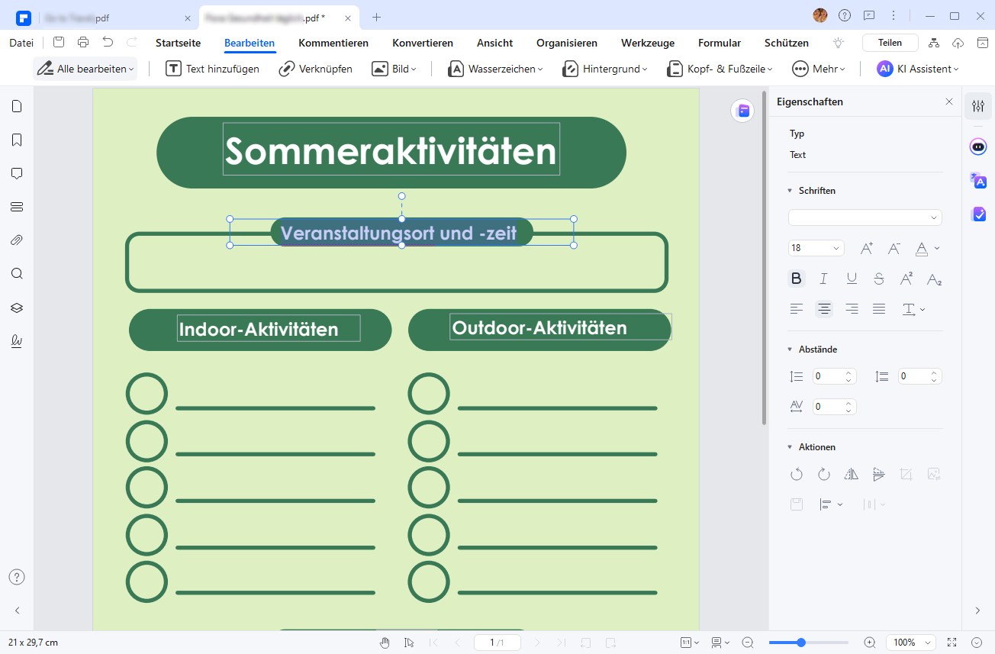Open the translate icon in the right sidebar
Screen dimensions: 995x654
point(978,181)
